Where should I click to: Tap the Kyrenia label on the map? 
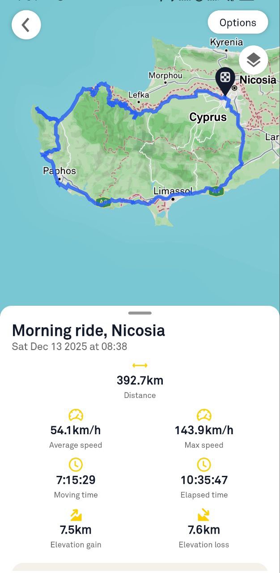click(226, 43)
